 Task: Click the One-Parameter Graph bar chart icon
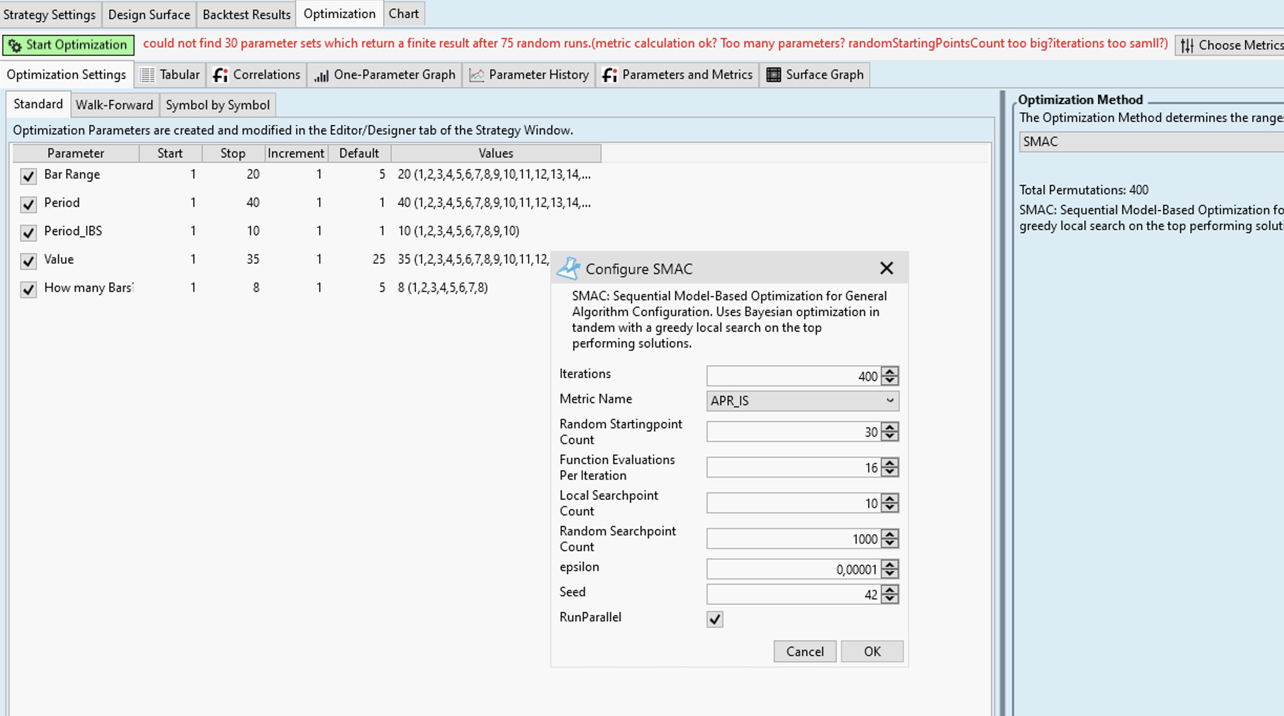[321, 75]
